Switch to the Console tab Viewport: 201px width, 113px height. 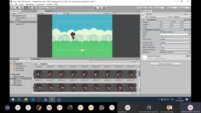(15, 59)
